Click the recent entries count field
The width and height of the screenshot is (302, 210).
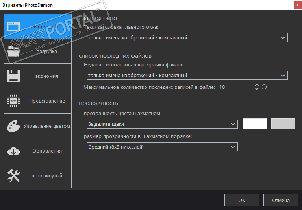(235, 87)
